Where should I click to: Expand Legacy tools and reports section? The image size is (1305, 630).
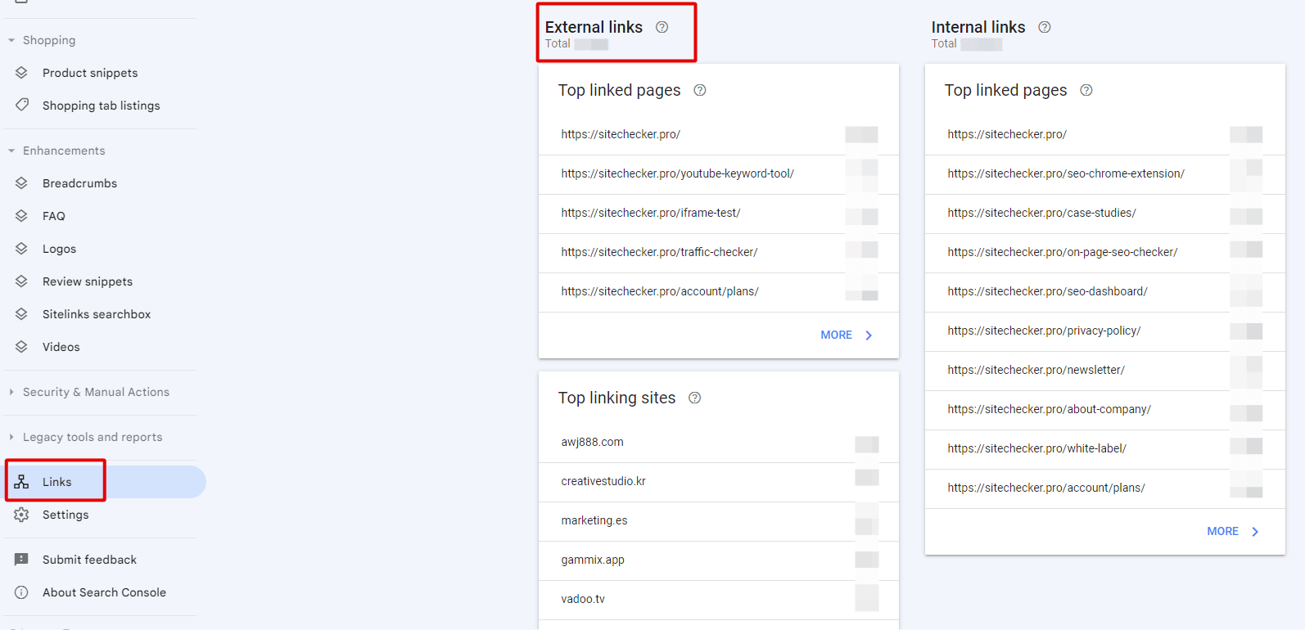point(11,437)
